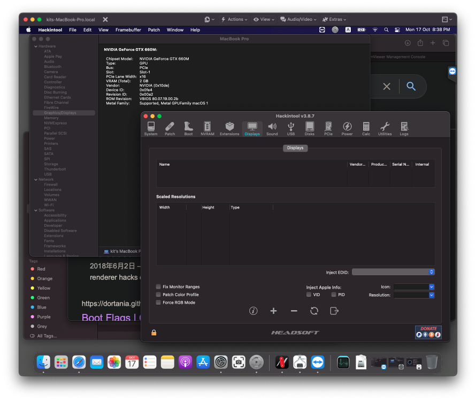The image size is (476, 401).
Task: Select the Red tag in Finder sidebar
Action: click(x=41, y=269)
